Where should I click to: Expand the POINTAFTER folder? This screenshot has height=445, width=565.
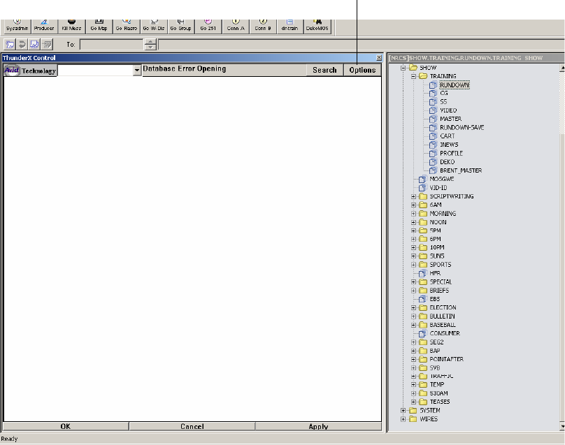click(x=413, y=359)
